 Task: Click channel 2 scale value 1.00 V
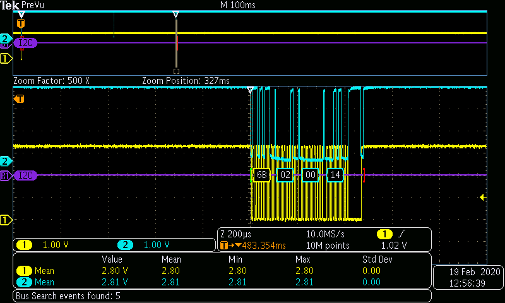coord(156,245)
